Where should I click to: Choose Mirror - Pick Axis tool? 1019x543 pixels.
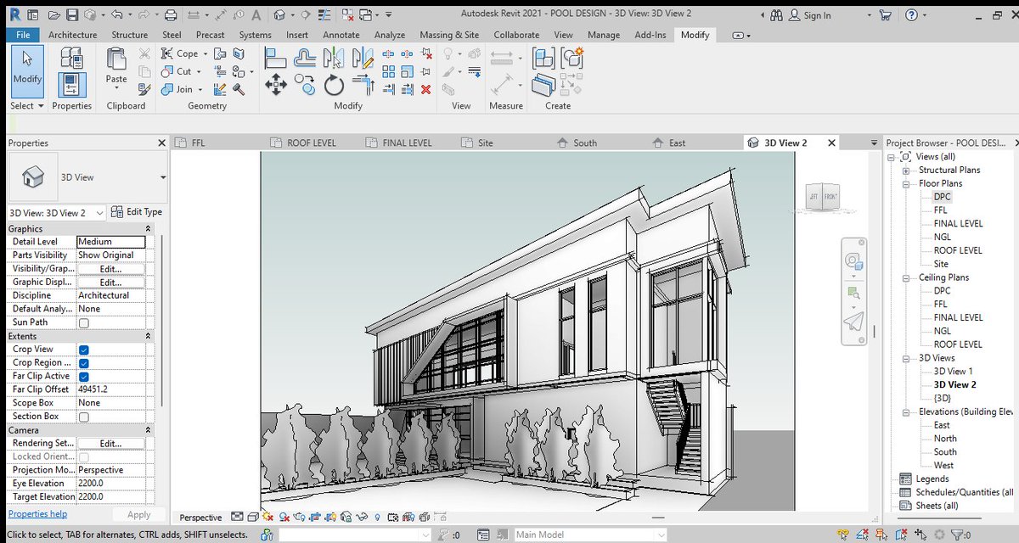(334, 58)
